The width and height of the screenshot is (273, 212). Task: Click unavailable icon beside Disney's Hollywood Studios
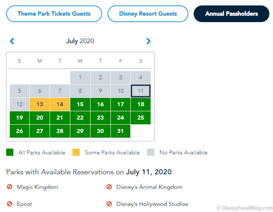[x=109, y=204]
